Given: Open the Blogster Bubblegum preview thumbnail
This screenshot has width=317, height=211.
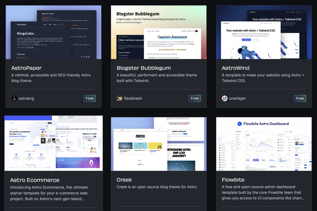Looking at the screenshot, I should [159, 32].
